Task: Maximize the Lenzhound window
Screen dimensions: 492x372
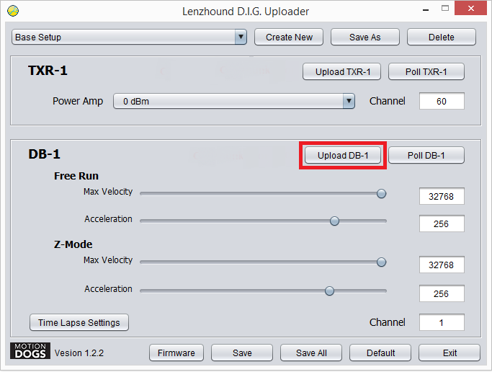Action: 445,9
